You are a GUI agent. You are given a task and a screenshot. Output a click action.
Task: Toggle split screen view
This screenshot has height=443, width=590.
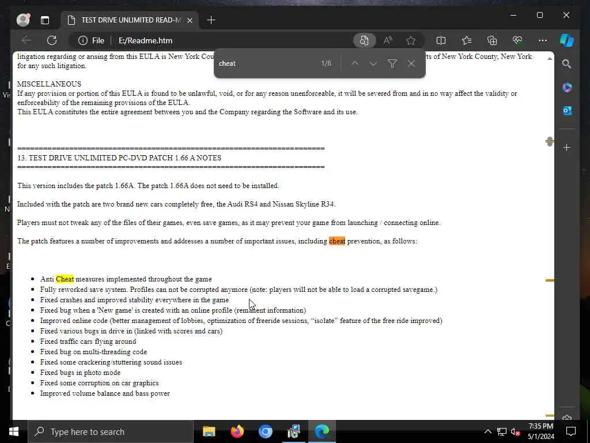[441, 40]
